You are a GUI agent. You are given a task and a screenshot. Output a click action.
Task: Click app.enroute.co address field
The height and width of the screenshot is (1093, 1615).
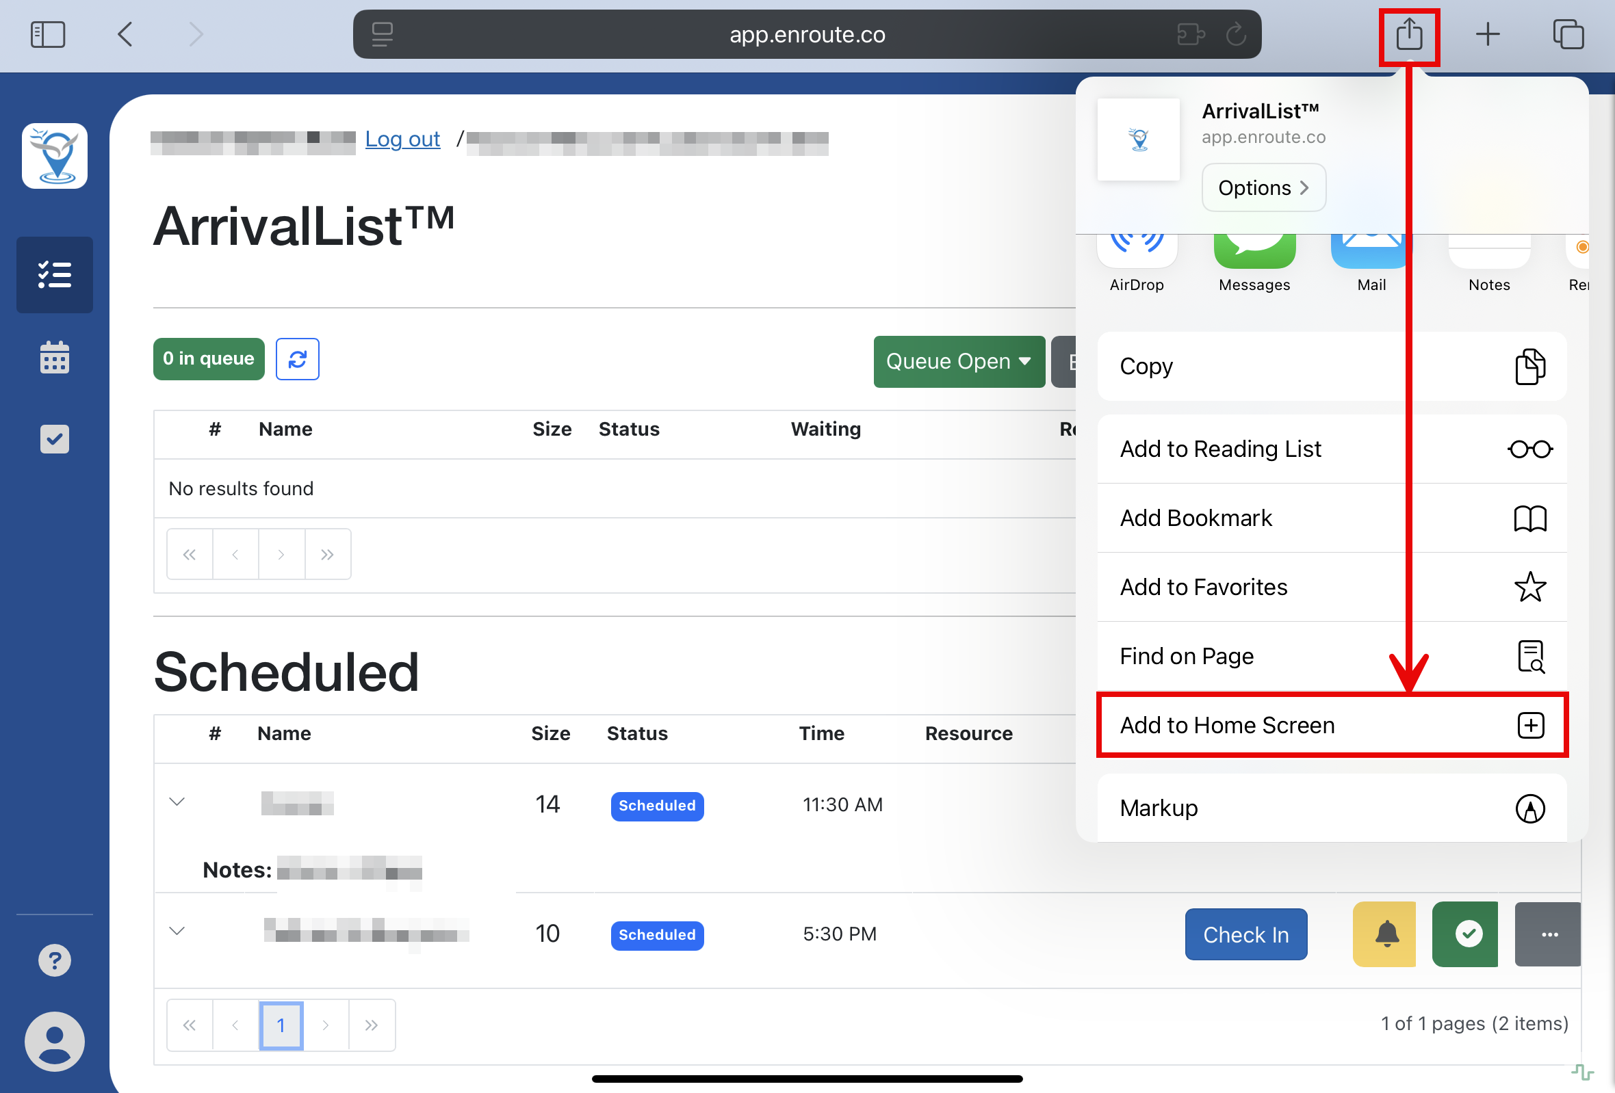(807, 34)
